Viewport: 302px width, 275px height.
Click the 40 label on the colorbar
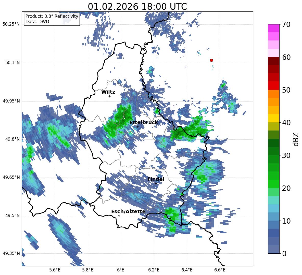[286, 123]
